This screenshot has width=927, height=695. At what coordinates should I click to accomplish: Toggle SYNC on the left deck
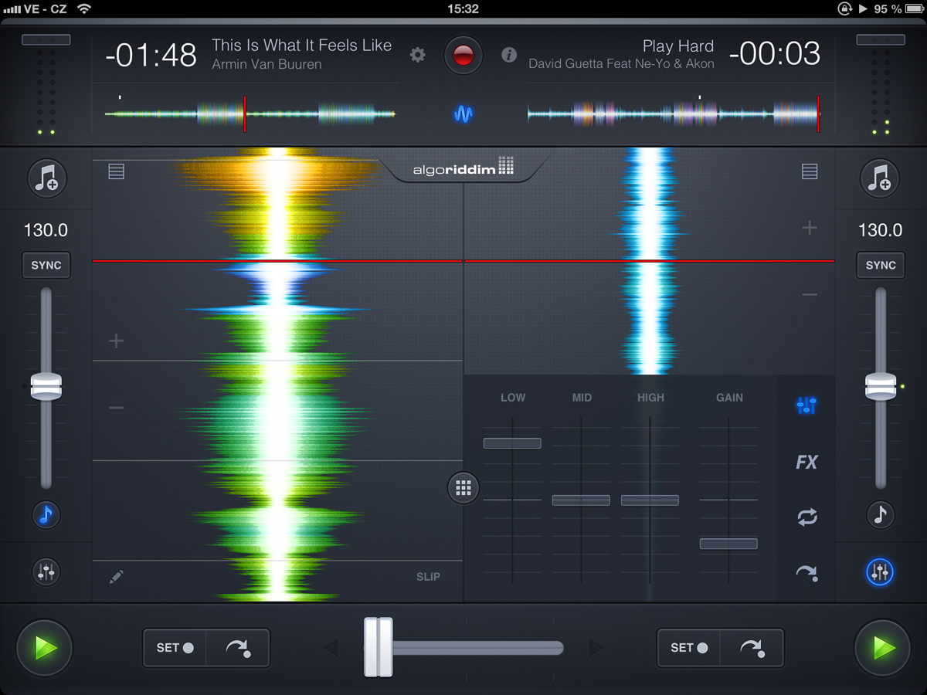tap(46, 265)
